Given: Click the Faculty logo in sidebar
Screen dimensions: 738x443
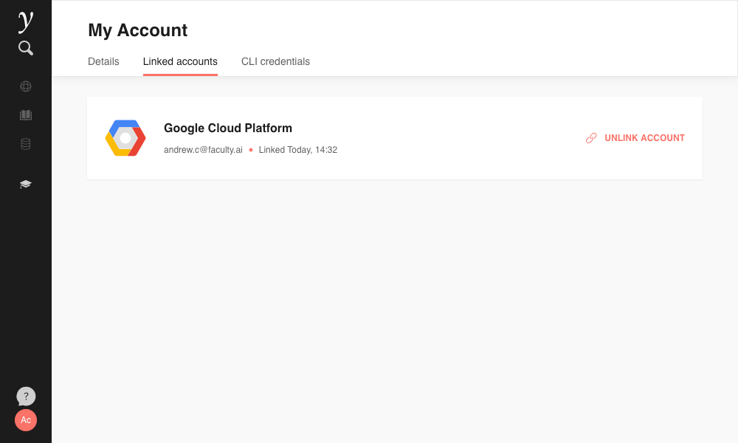Looking at the screenshot, I should point(26,21).
